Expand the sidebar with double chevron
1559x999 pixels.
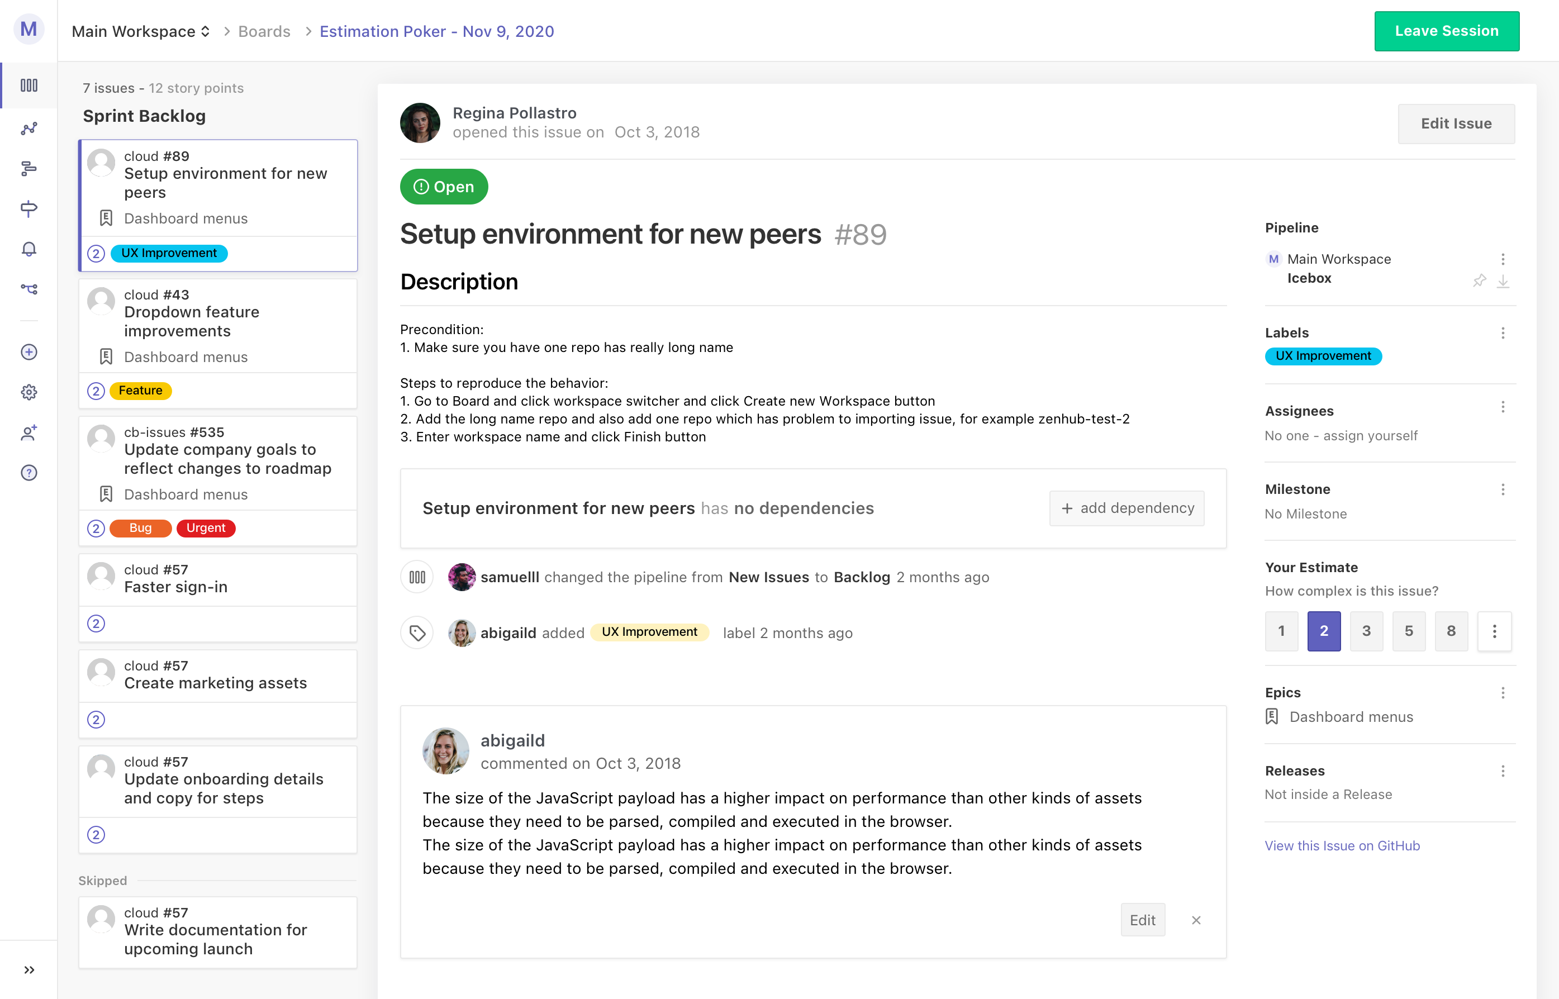pos(28,970)
